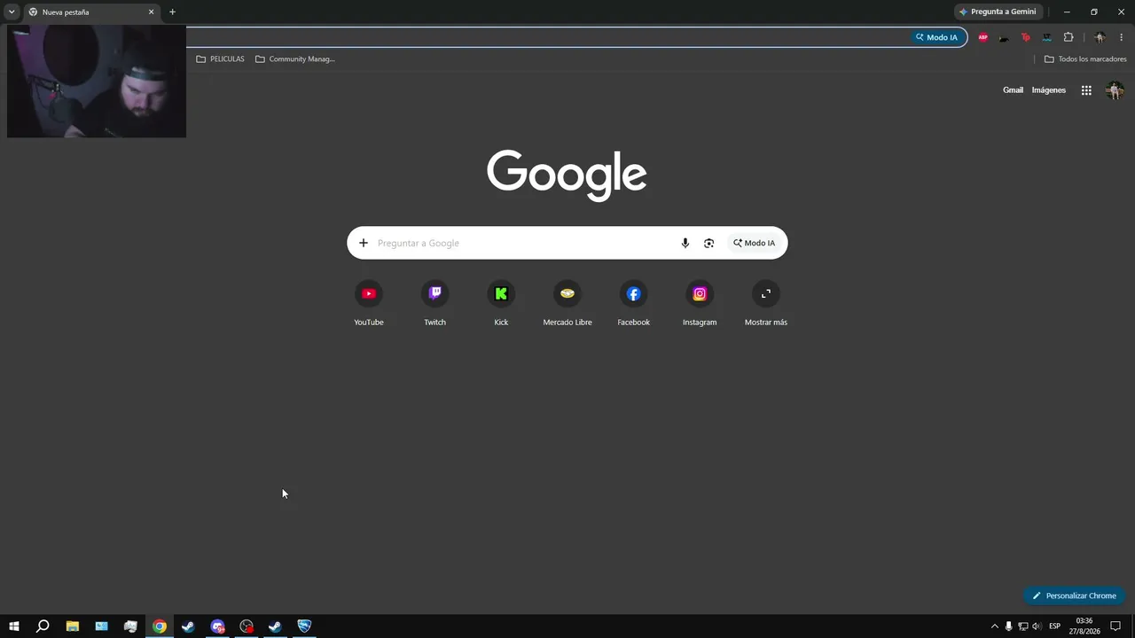Screen dimensions: 1135x638
Task: Open the Windows Start menu
Action: pyautogui.click(x=14, y=626)
